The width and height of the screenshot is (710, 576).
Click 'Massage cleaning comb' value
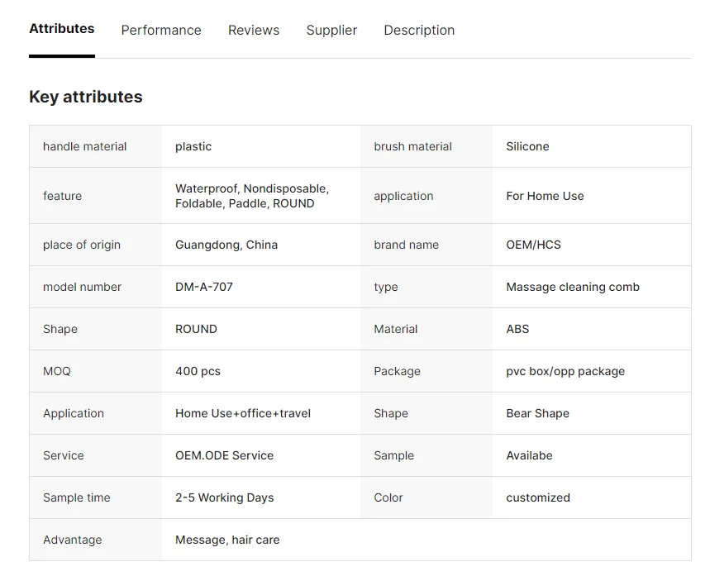pyautogui.click(x=573, y=287)
